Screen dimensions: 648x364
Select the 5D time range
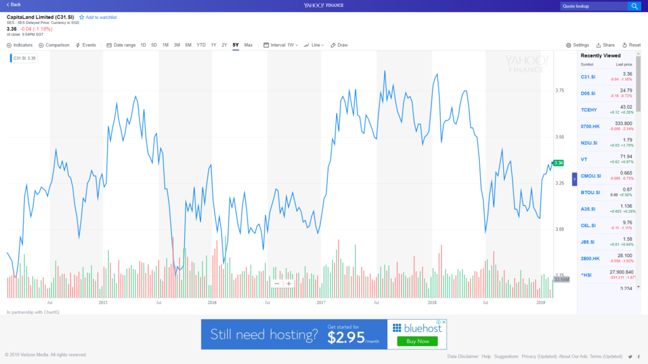[x=154, y=45]
